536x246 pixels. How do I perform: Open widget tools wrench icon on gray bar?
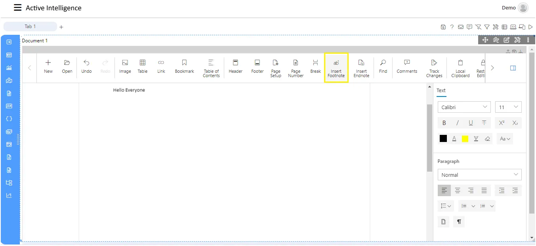(x=517, y=40)
